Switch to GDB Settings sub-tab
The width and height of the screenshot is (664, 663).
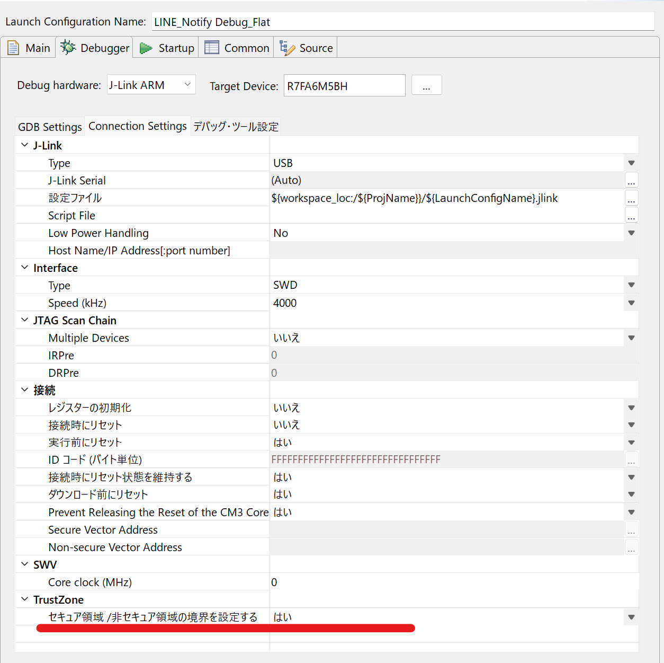tap(50, 127)
